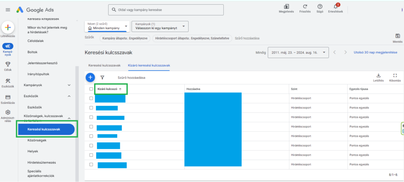Check the last keyword row checkbox

[x=91, y=164]
